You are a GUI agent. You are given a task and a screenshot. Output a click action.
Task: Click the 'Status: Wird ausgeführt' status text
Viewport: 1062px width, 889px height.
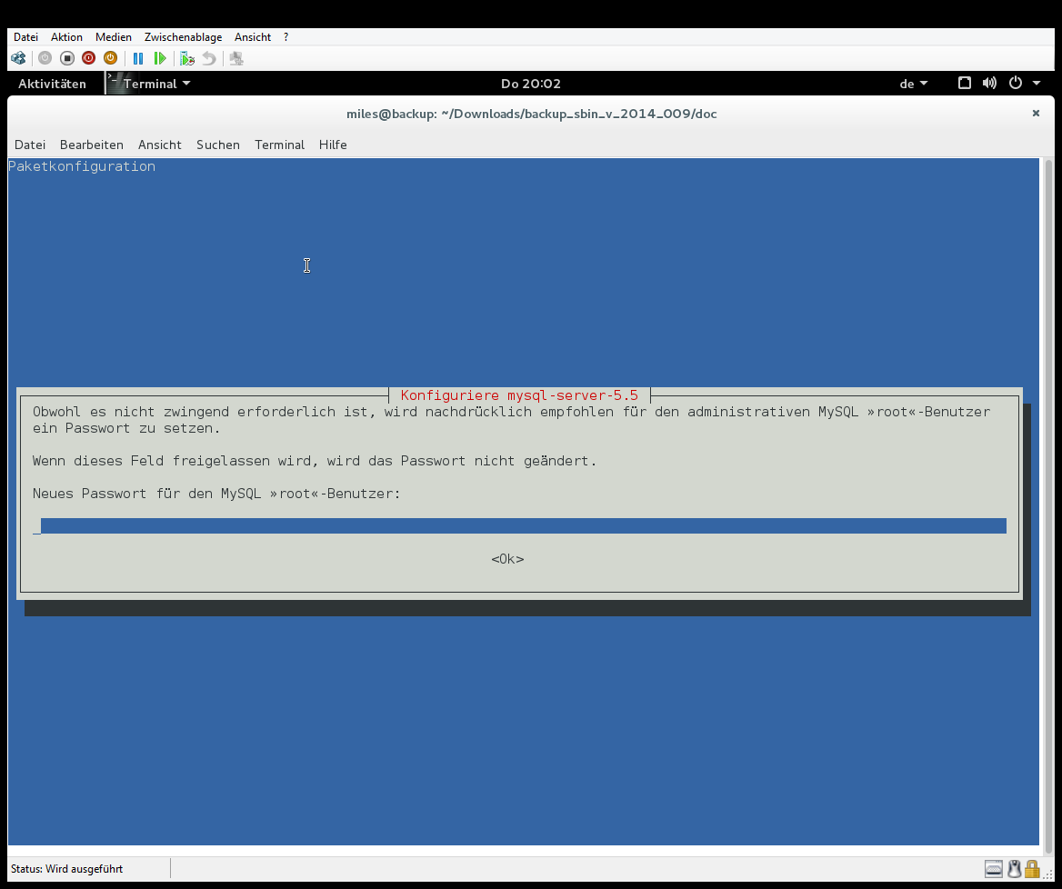pos(66,869)
